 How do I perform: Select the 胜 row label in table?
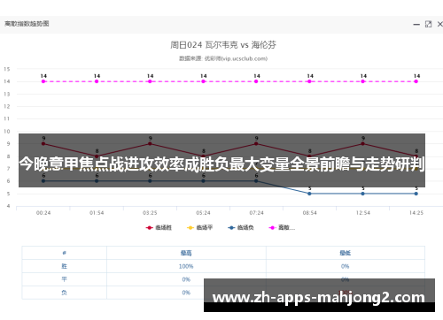click(64, 266)
